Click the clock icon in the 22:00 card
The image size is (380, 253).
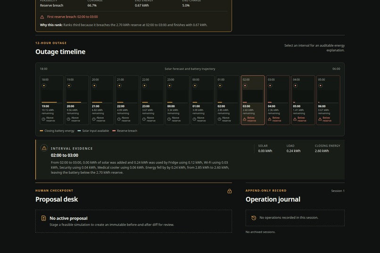coord(144,119)
